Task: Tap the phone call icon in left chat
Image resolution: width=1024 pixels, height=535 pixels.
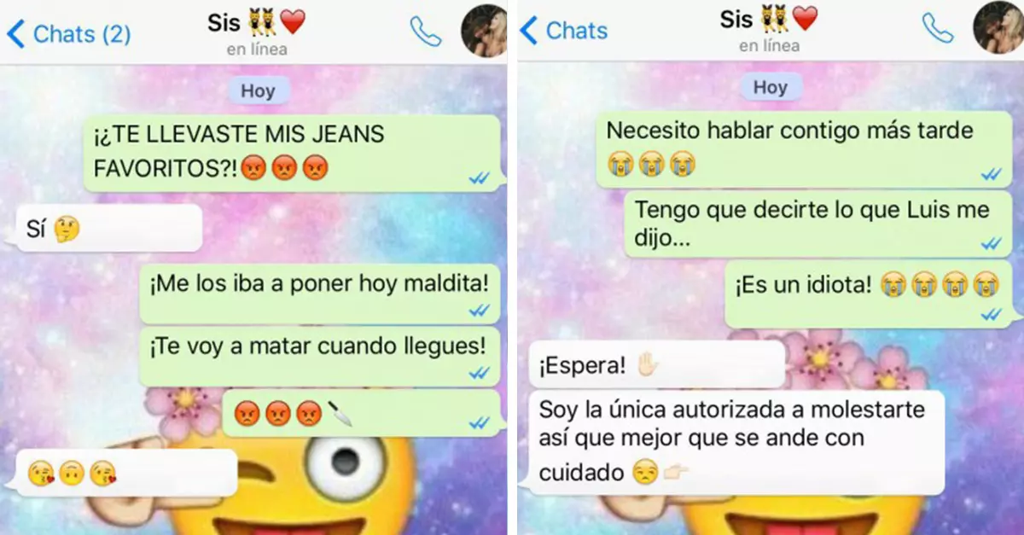Action: coord(425,32)
